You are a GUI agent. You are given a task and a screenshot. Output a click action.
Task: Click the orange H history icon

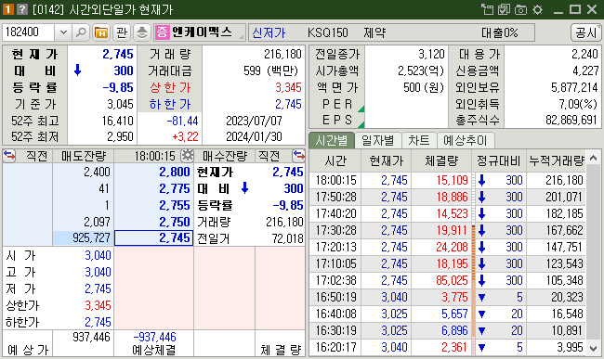click(x=101, y=32)
